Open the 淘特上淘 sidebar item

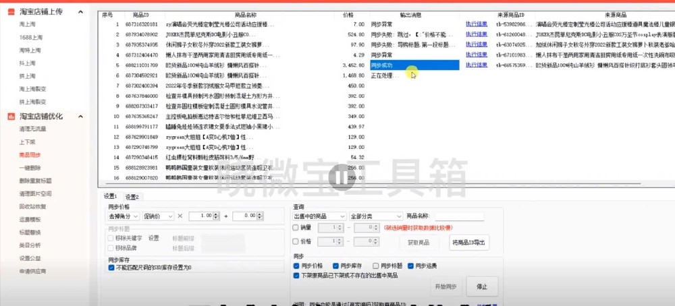tap(30, 51)
